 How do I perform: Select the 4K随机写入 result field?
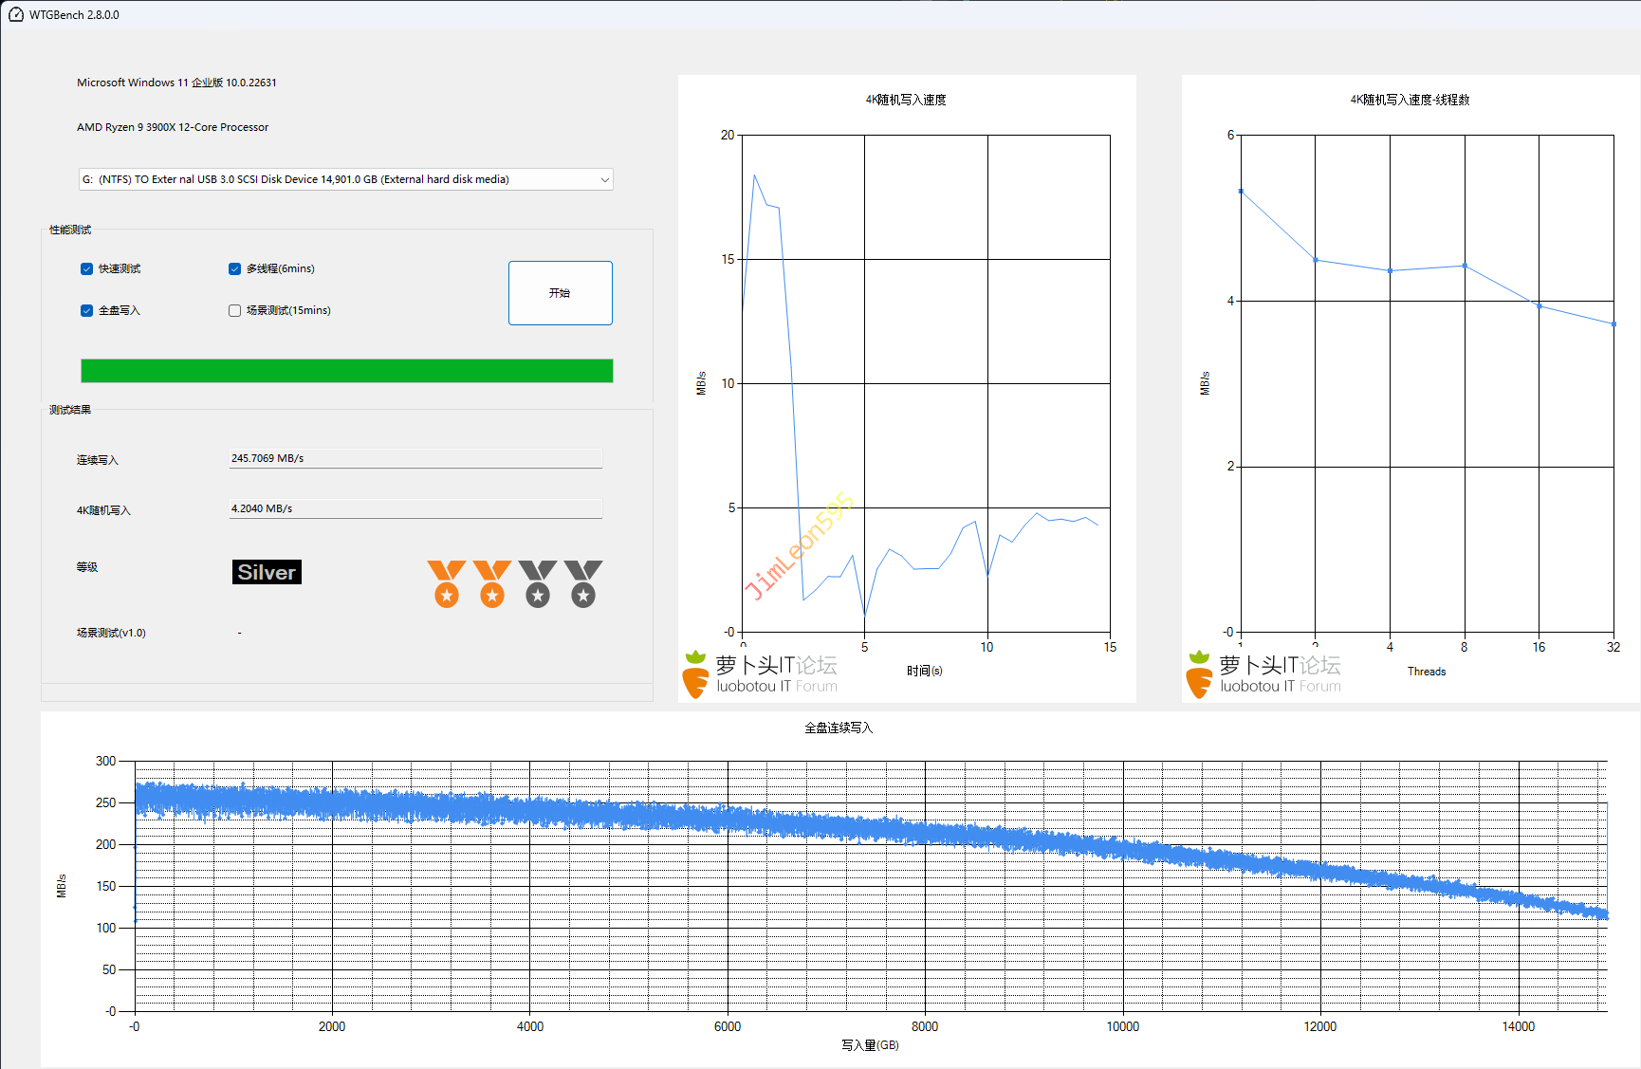pyautogui.click(x=415, y=508)
